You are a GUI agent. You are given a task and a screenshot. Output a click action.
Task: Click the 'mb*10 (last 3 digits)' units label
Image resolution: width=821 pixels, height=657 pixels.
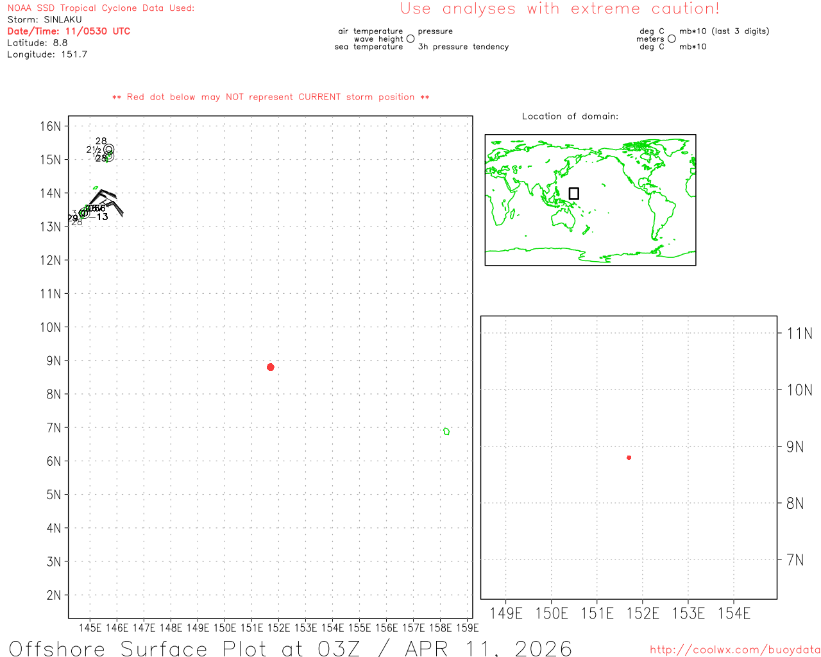[x=724, y=31]
